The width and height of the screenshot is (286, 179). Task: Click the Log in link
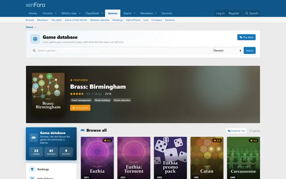(220, 13)
